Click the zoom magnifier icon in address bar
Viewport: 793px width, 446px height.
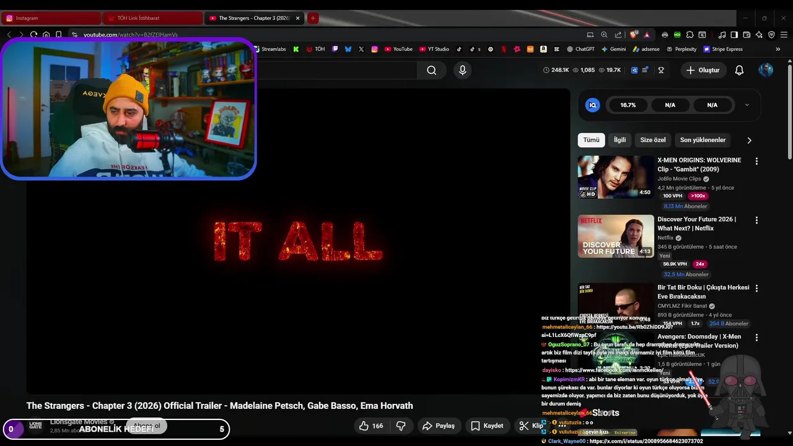pos(604,35)
